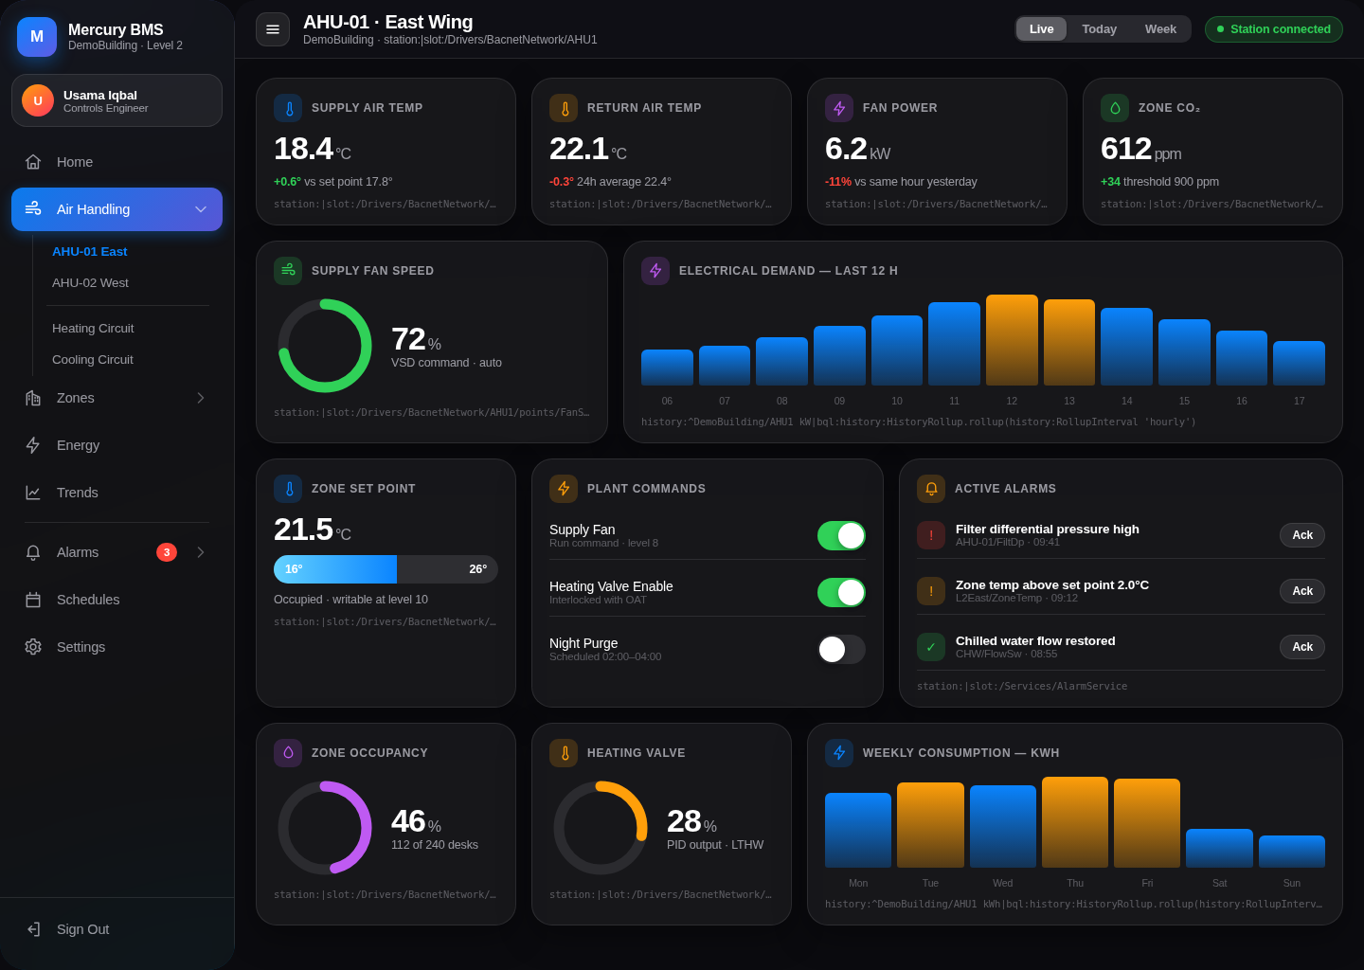The image size is (1364, 970).
Task: Click the Return Air Temp thermometer icon
Action: pos(564,108)
